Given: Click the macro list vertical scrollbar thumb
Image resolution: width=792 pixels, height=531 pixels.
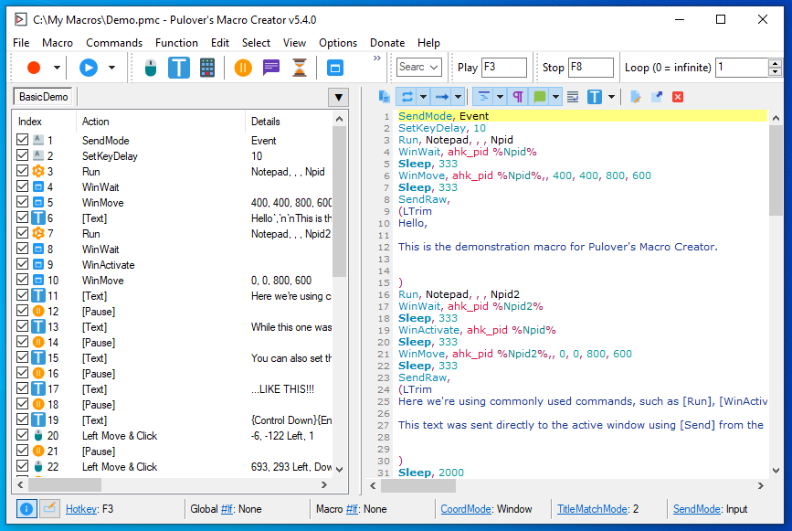Looking at the screenshot, I should click(x=340, y=201).
